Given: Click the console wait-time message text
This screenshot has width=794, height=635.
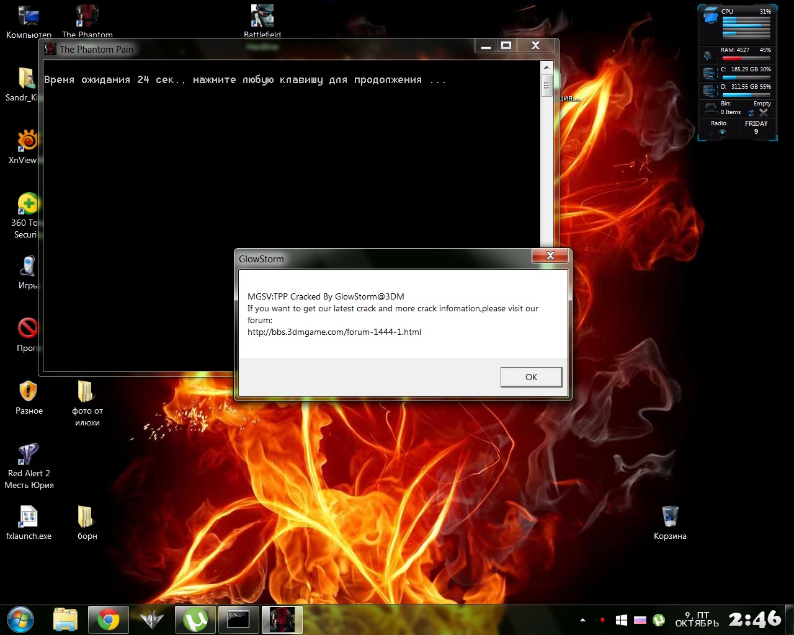Looking at the screenshot, I should (245, 80).
